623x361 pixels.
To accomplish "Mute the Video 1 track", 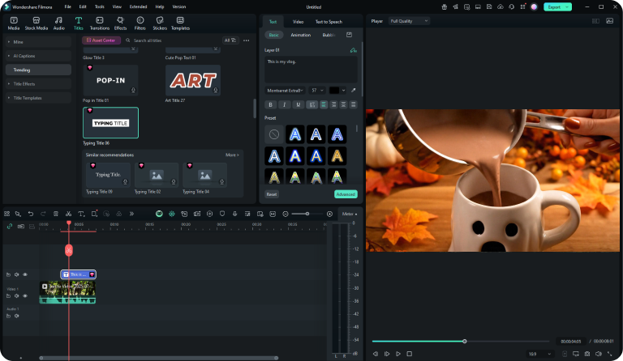I will (x=17, y=295).
